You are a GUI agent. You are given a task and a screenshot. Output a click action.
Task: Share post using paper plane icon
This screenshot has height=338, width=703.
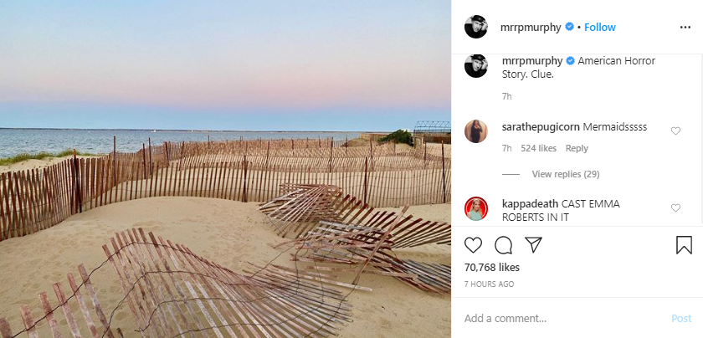click(534, 245)
